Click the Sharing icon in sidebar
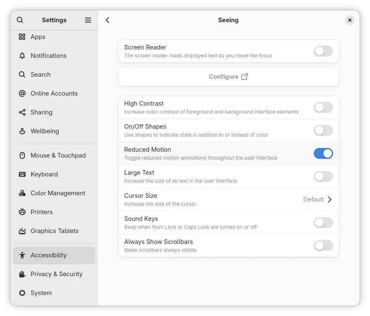This screenshot has width=370, height=316. point(22,112)
